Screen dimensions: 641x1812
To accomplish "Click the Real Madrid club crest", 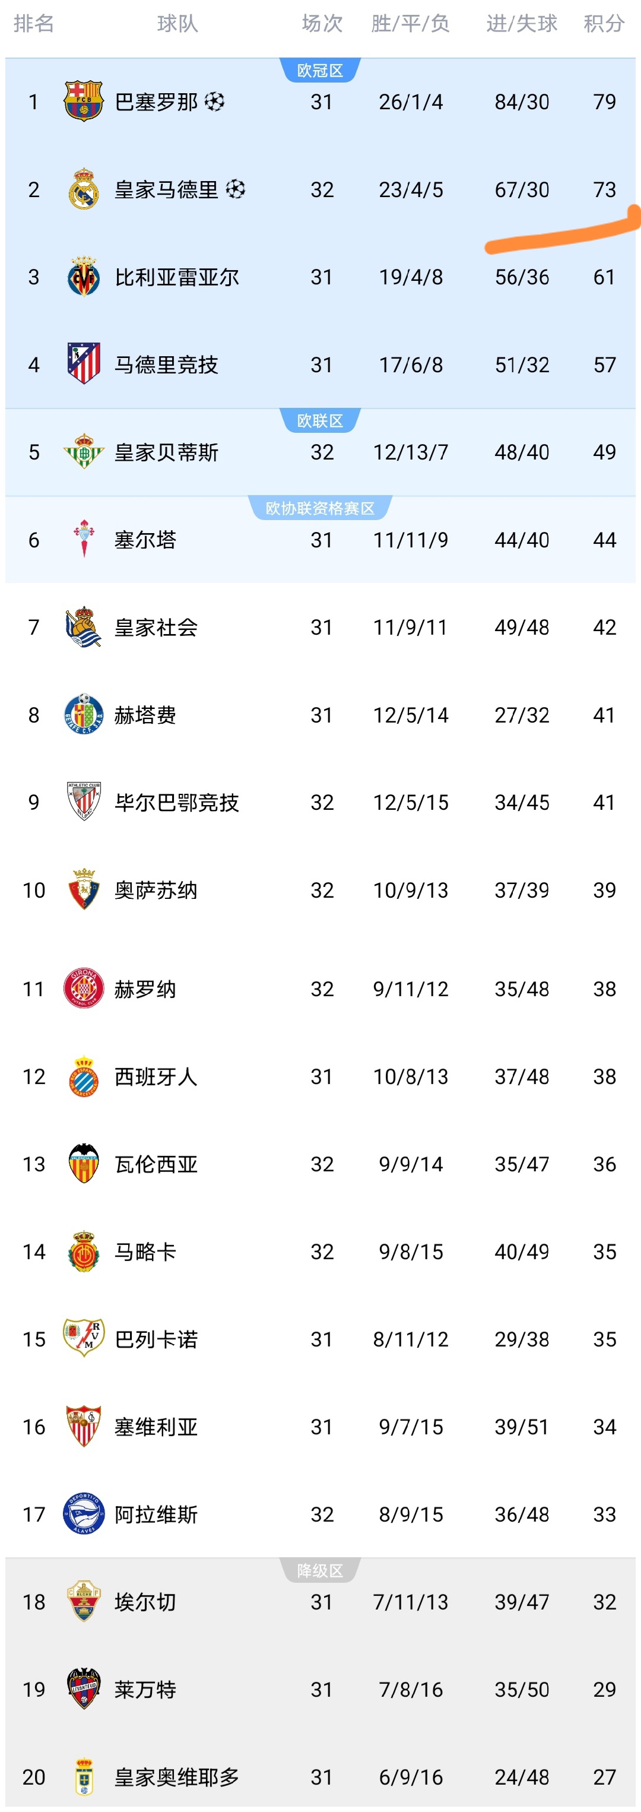I will tap(84, 189).
